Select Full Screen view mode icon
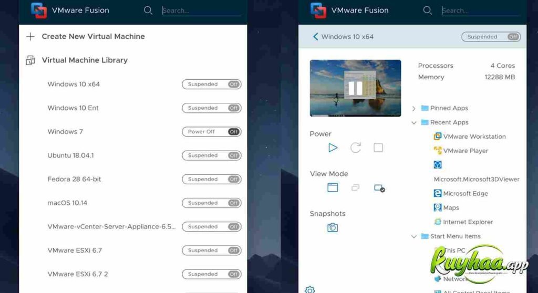The width and height of the screenshot is (538, 293). [x=379, y=188]
